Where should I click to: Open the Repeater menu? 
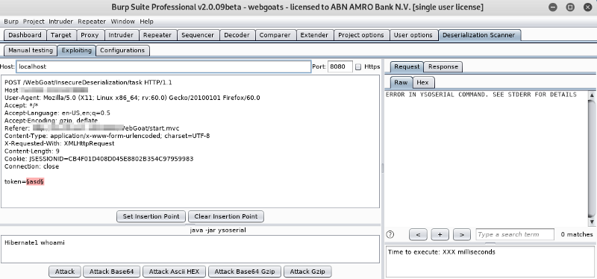click(x=92, y=22)
